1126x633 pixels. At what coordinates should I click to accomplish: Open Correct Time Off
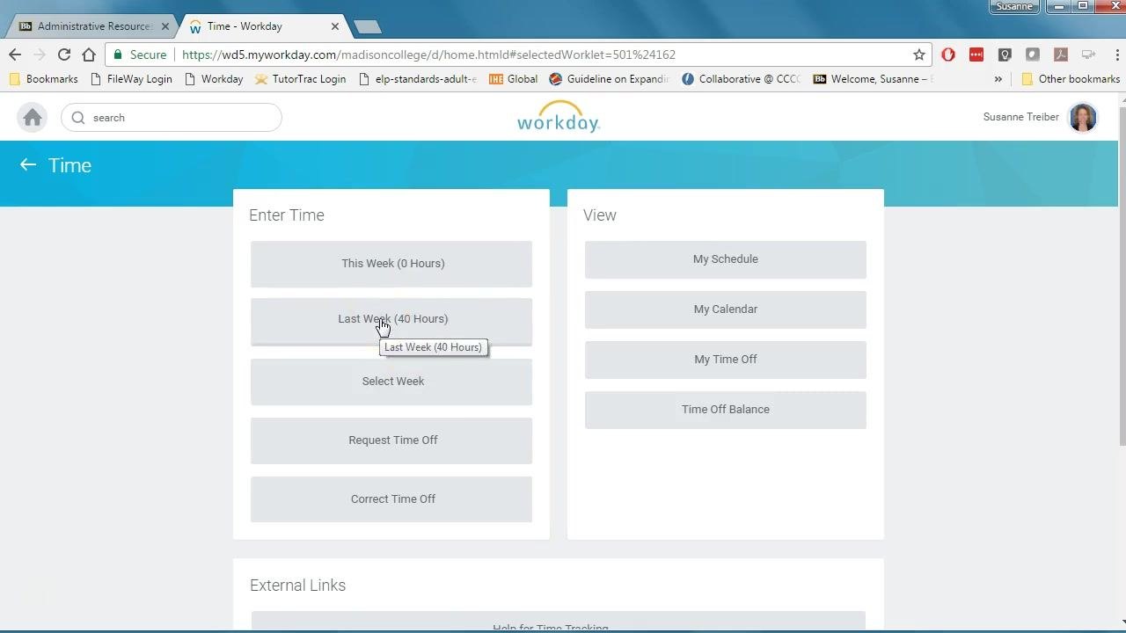click(x=391, y=499)
